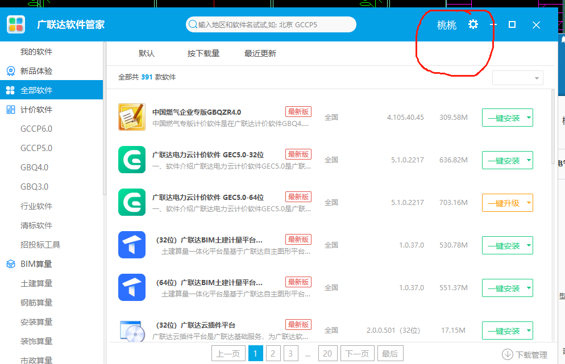Jump to 最后 page

pos(390,354)
